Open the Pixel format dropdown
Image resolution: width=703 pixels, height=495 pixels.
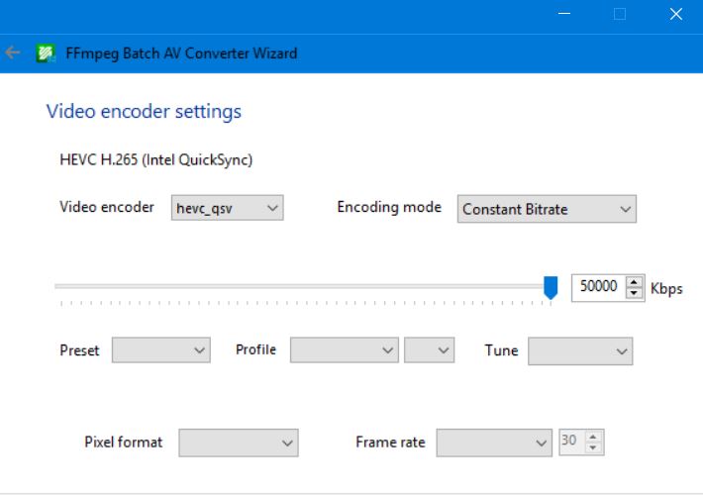tap(238, 443)
